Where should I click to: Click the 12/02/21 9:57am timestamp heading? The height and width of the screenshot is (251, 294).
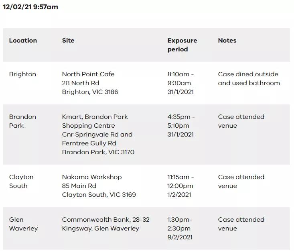coord(30,7)
